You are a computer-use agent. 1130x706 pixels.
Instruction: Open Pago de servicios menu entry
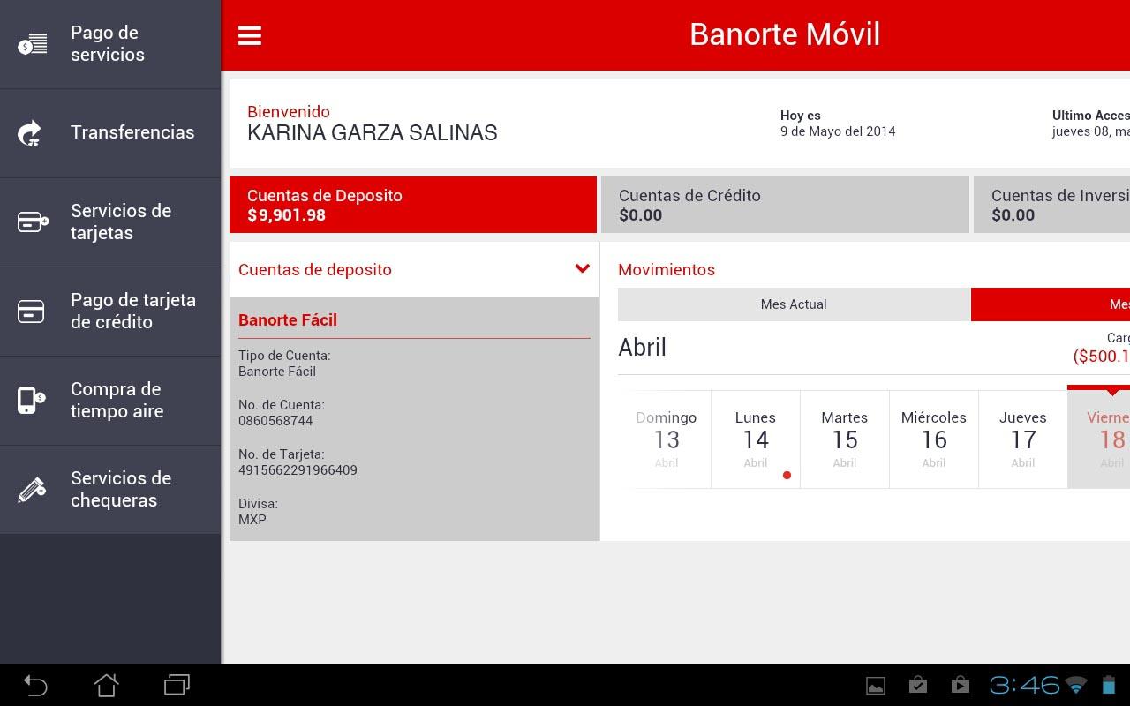(x=110, y=44)
